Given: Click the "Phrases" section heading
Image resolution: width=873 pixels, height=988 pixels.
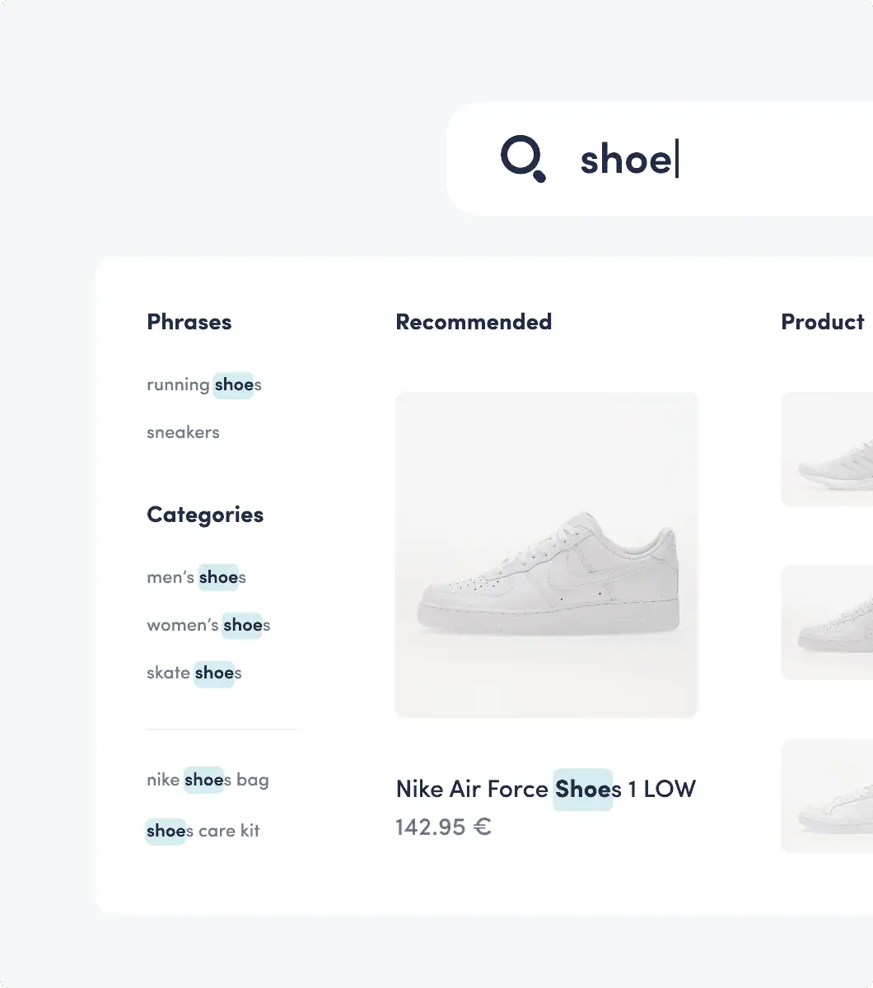Looking at the screenshot, I should (189, 322).
